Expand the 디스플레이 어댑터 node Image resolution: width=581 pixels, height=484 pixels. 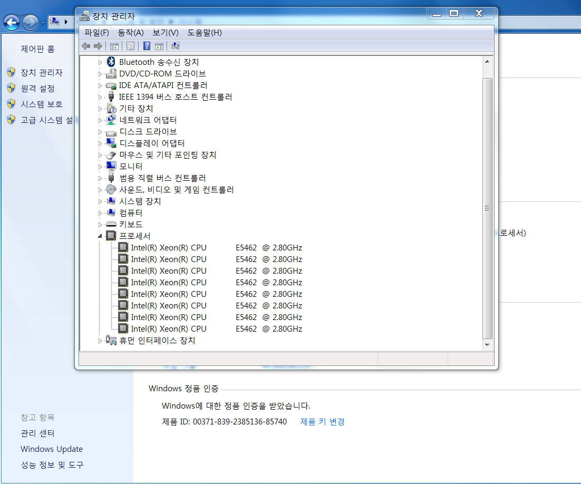(x=100, y=143)
